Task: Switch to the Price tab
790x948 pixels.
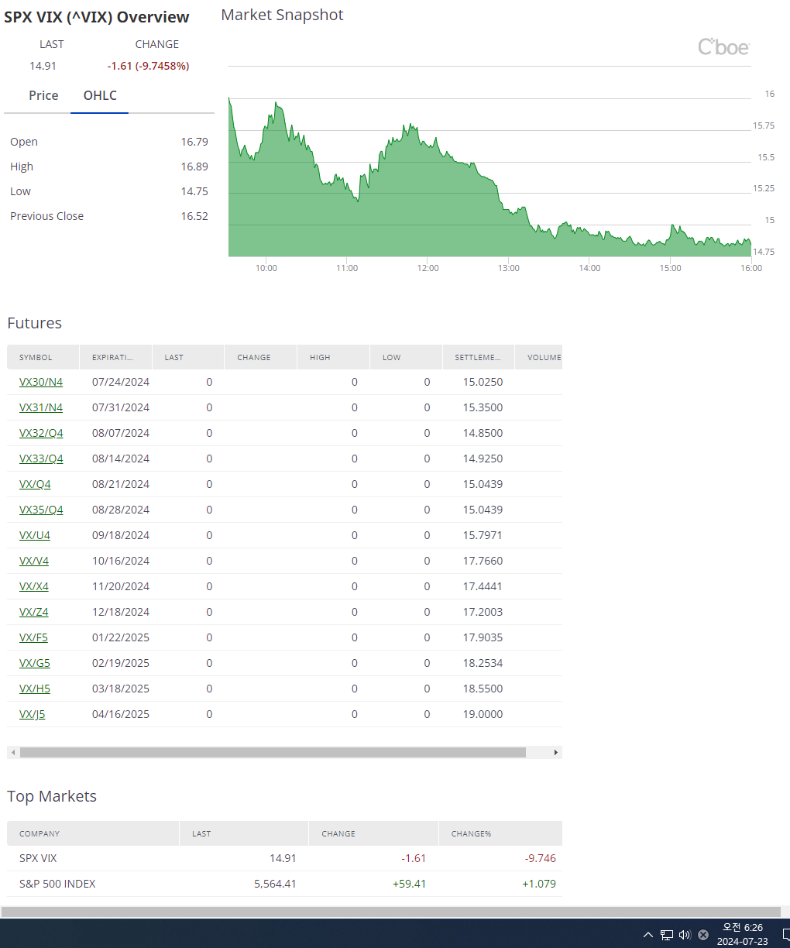Action: point(43,95)
